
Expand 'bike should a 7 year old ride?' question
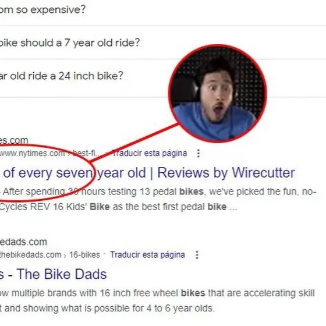163,42
